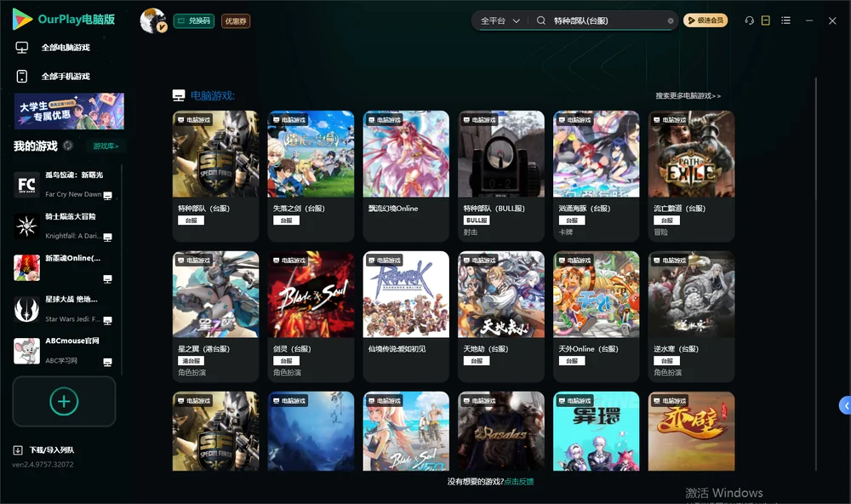The image size is (851, 504).
Task: Click the results list vertical scrollbar
Action: pos(816,274)
